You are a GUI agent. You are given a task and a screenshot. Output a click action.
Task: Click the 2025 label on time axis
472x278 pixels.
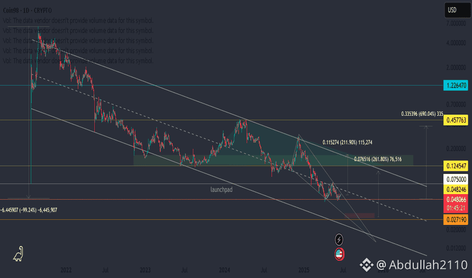(x=304, y=270)
